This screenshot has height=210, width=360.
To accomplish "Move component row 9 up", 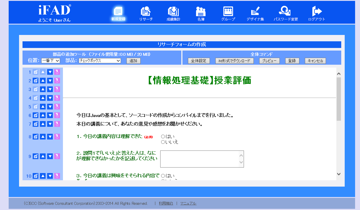I will [43, 156].
